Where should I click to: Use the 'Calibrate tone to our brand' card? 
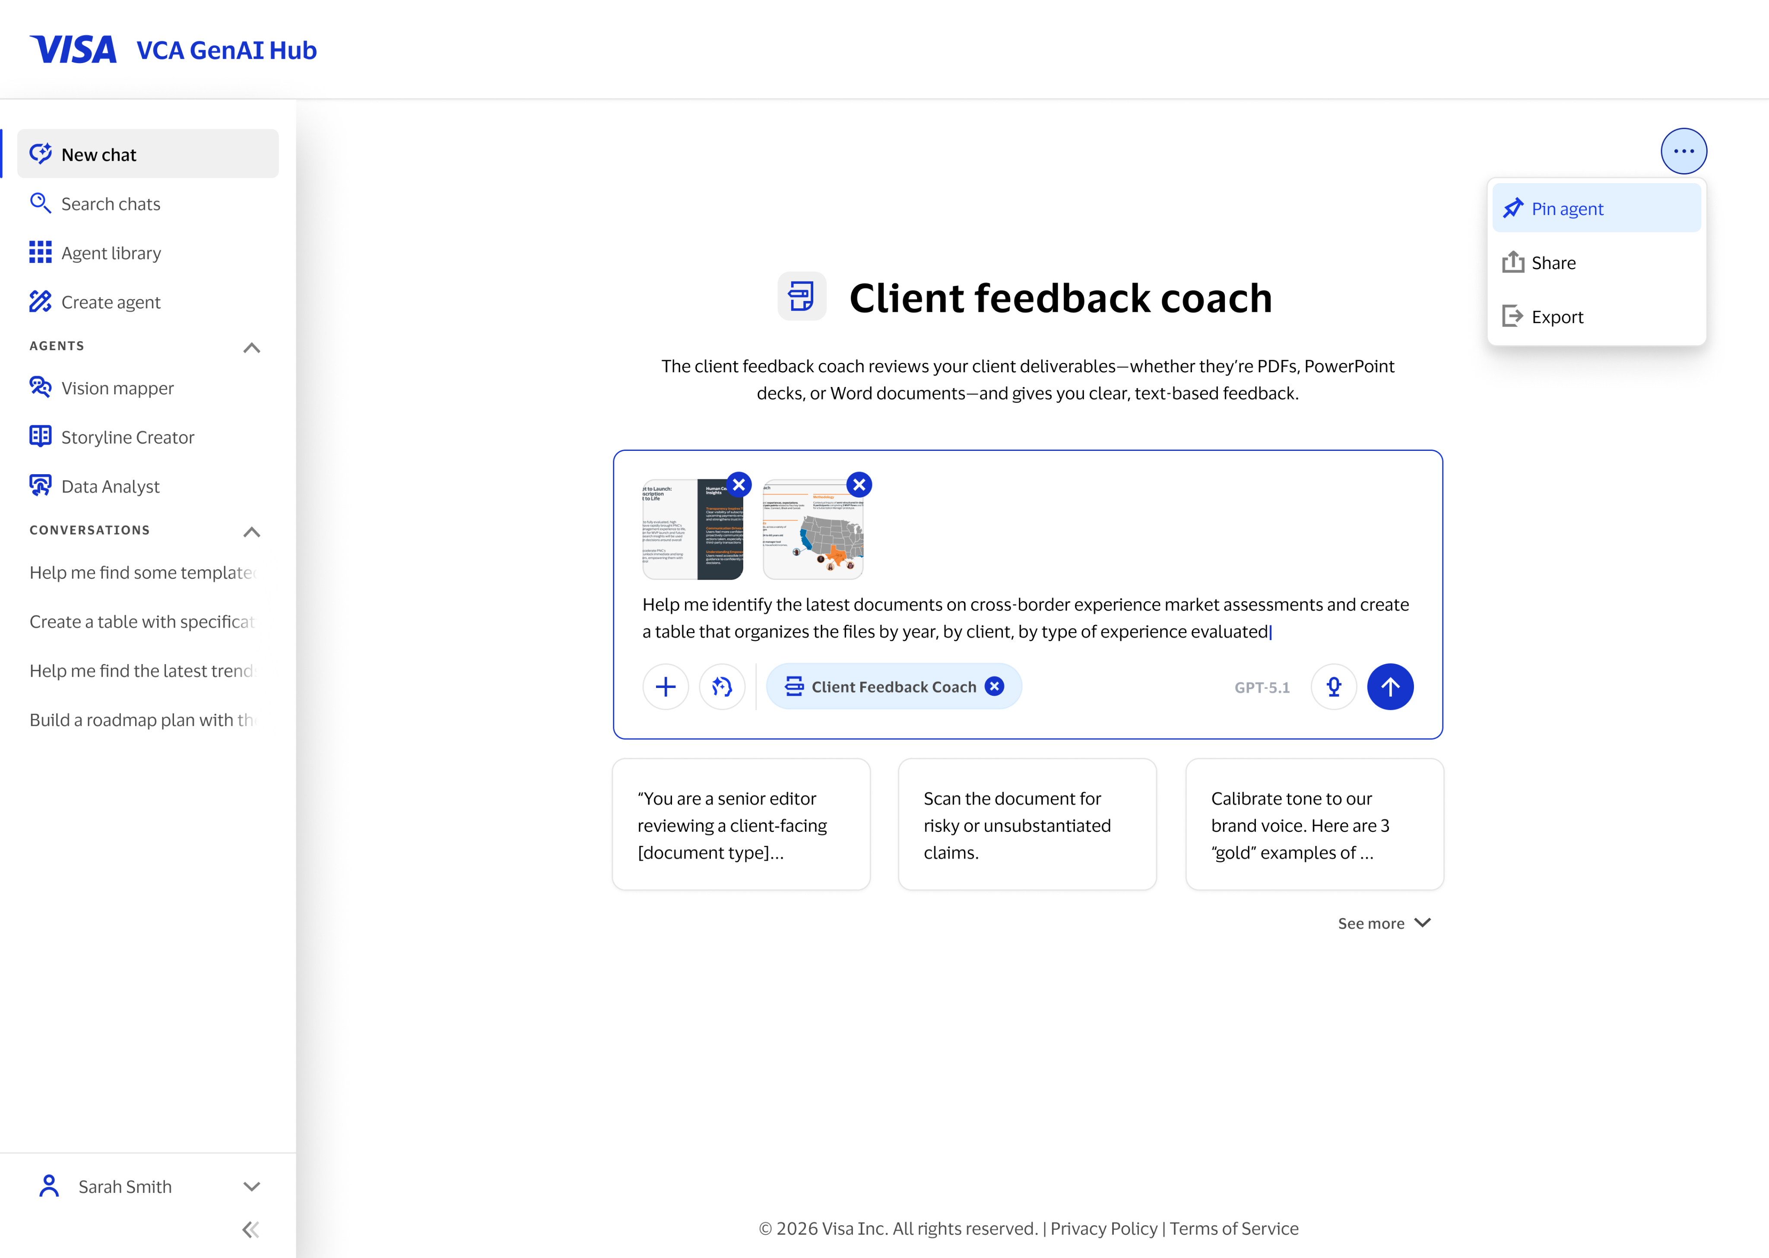point(1314,825)
